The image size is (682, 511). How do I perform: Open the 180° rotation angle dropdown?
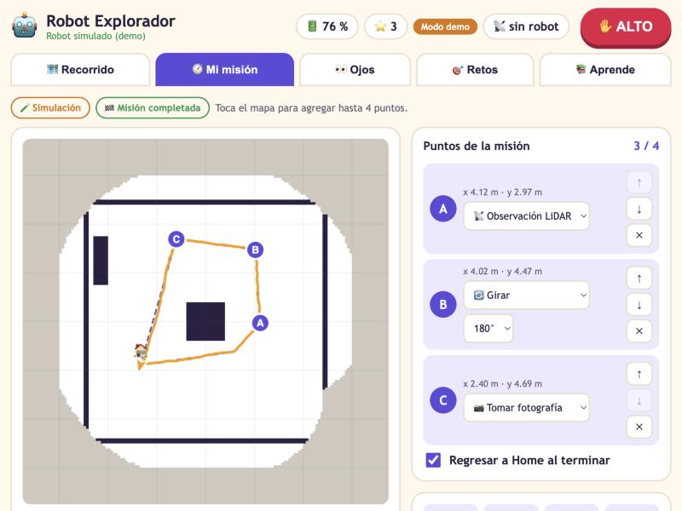[488, 328]
